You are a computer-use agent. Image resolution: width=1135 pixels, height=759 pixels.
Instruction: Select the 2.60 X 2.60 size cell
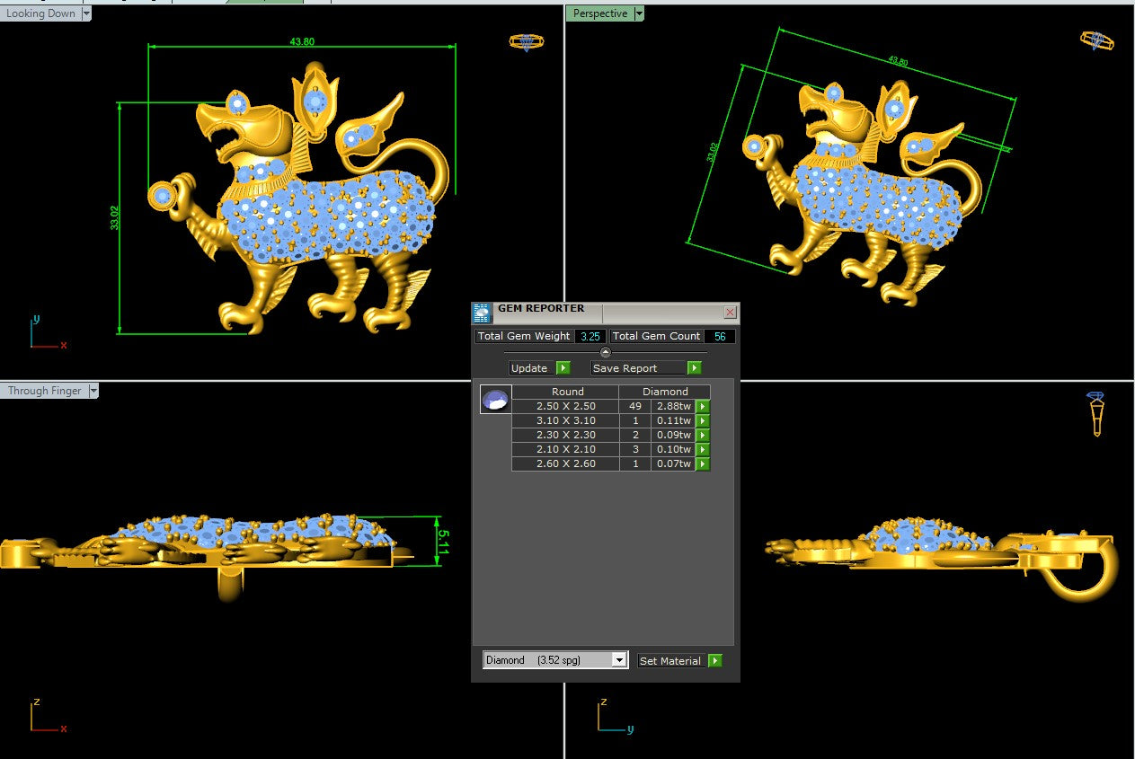click(x=565, y=464)
